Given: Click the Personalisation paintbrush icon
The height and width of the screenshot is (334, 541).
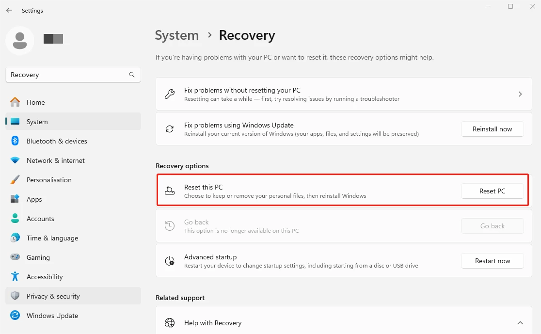Looking at the screenshot, I should 15,180.
